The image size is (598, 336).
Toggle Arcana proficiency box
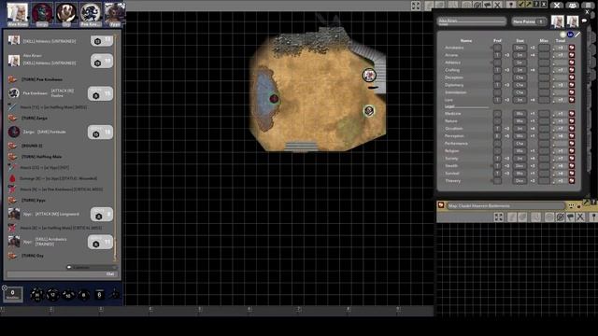pos(497,55)
